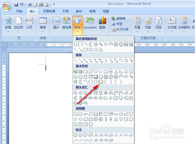
Task: Select the heart shape in recently used shapes
Action: coord(106,44)
